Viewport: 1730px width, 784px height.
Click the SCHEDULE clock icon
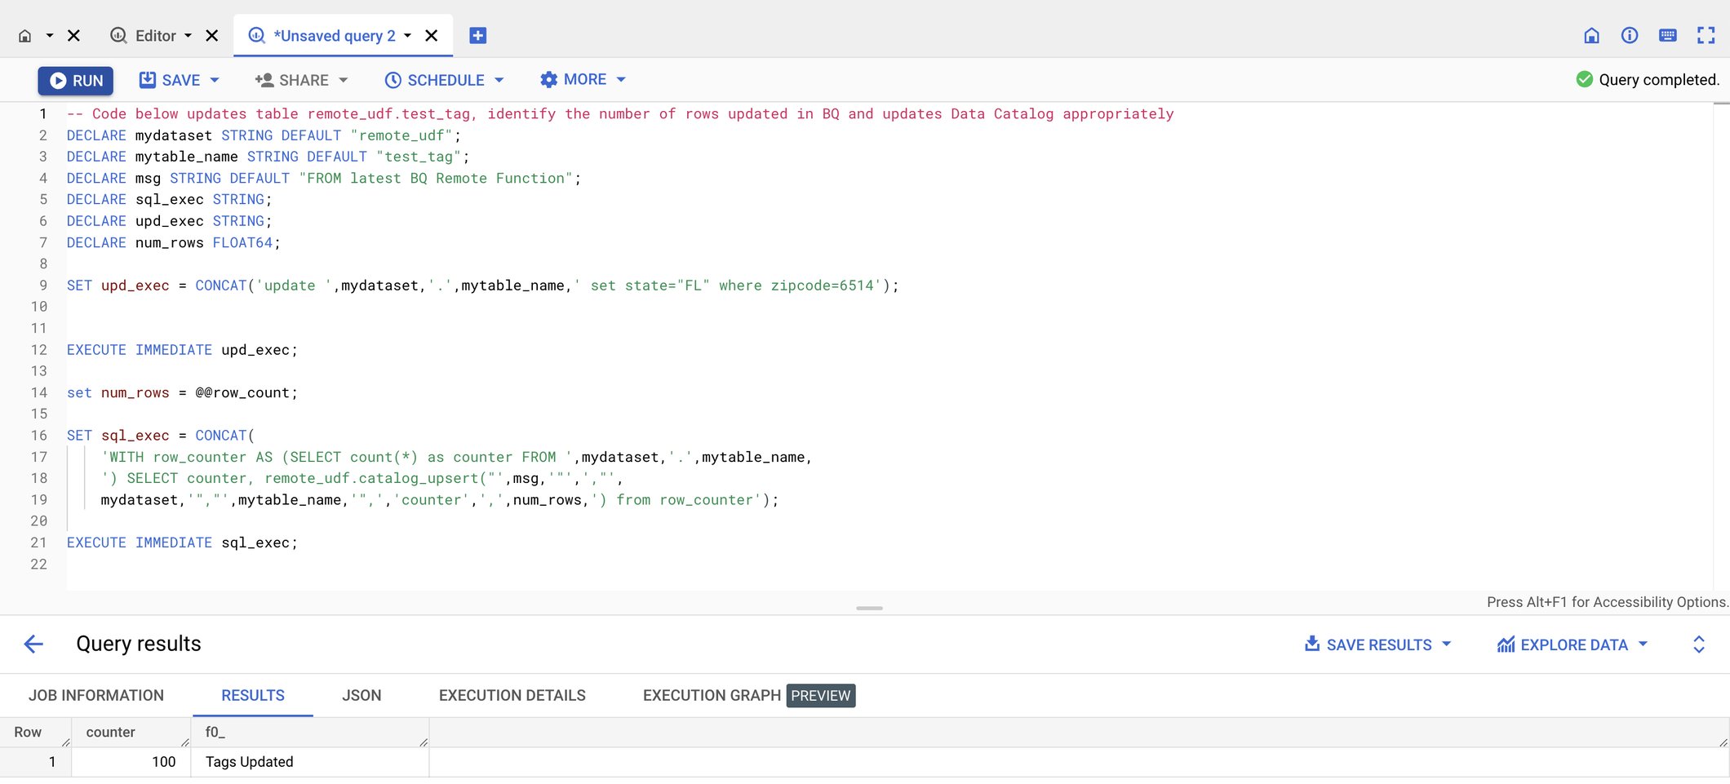[393, 80]
